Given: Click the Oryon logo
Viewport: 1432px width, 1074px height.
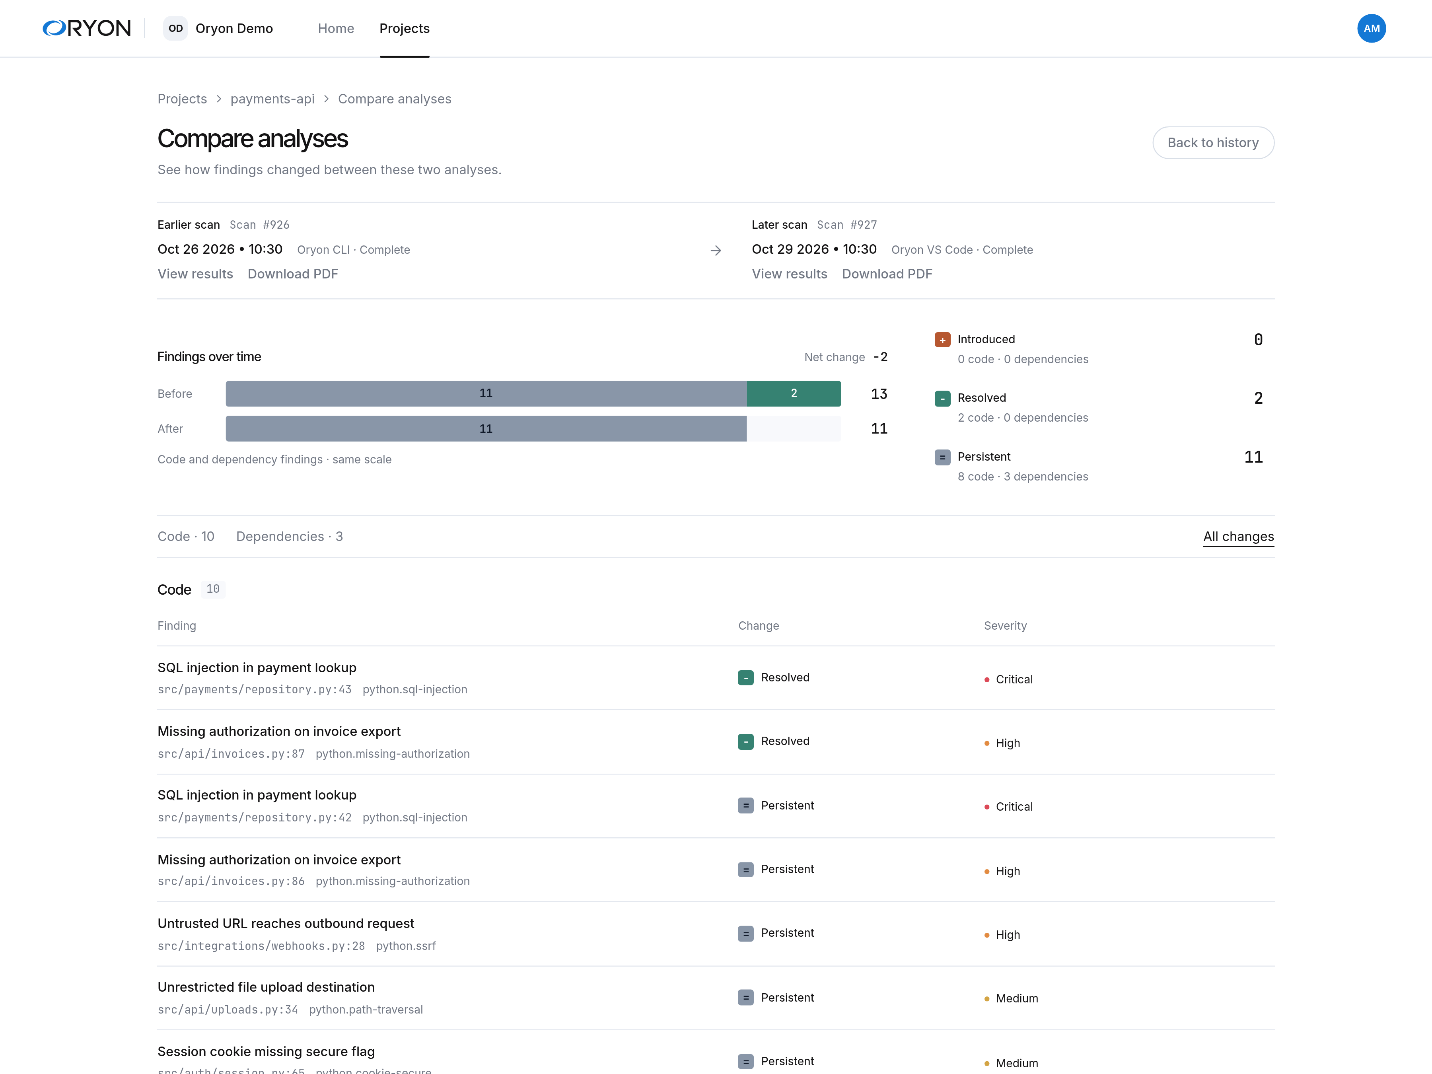Looking at the screenshot, I should tap(87, 29).
